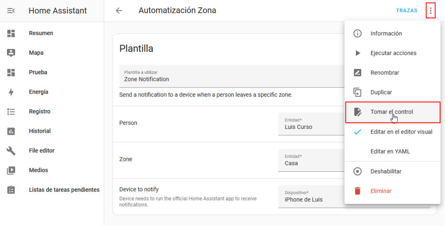
Task: Open the Person entity selector
Action: [311, 124]
